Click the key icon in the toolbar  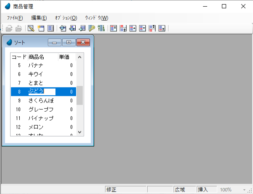(x=92, y=29)
